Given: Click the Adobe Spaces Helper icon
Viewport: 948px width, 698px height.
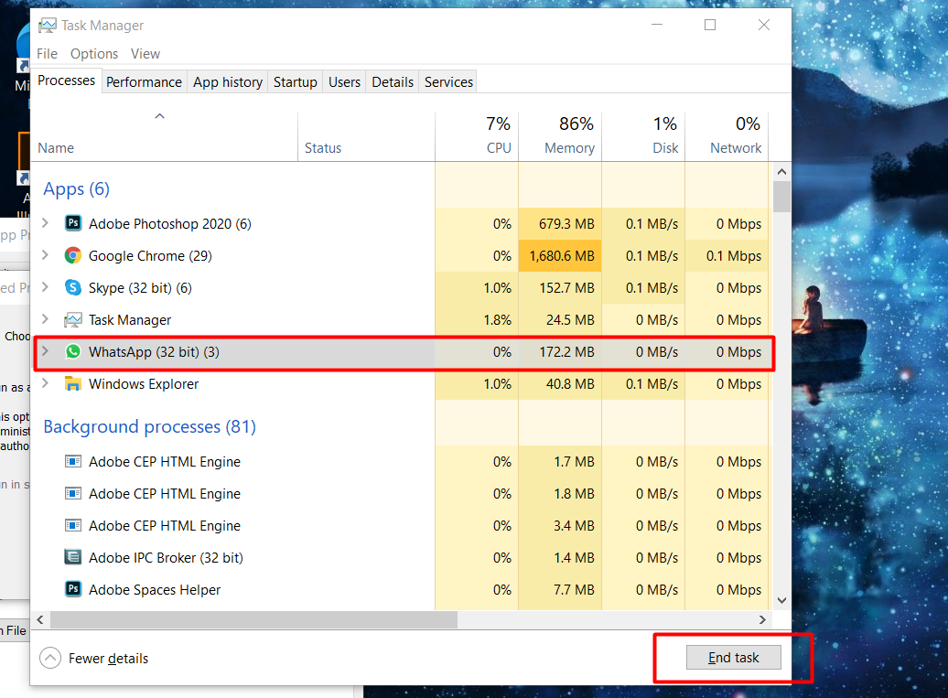Looking at the screenshot, I should point(73,588).
